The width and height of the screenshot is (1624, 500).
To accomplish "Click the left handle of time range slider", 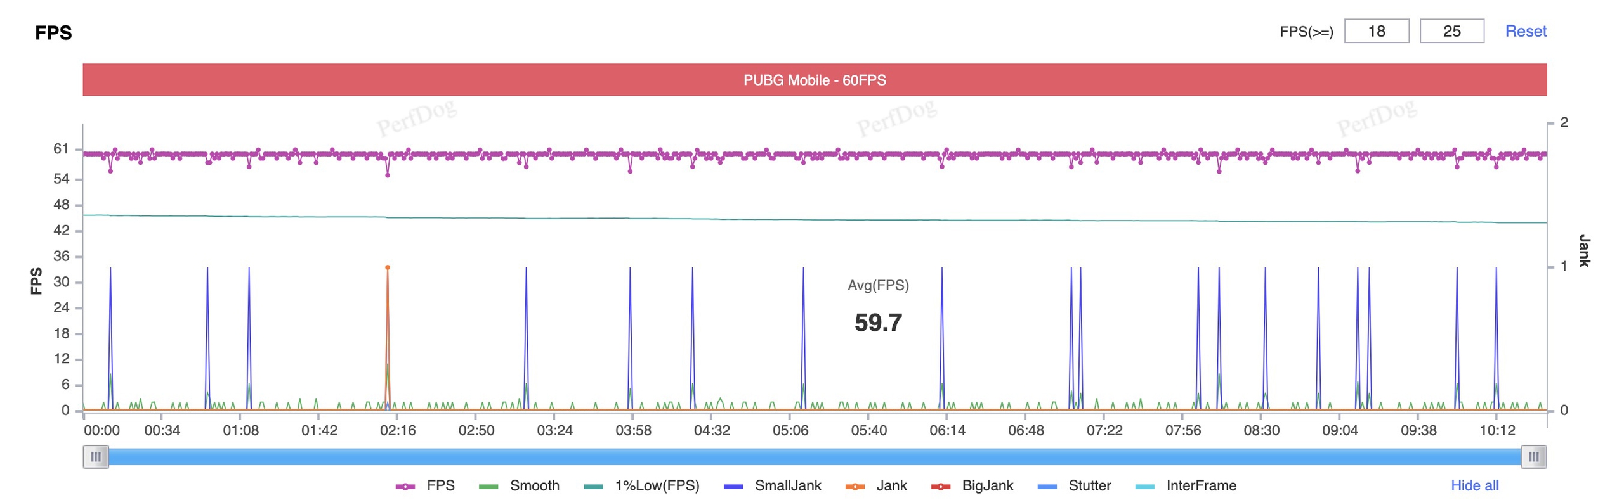I will [x=96, y=456].
